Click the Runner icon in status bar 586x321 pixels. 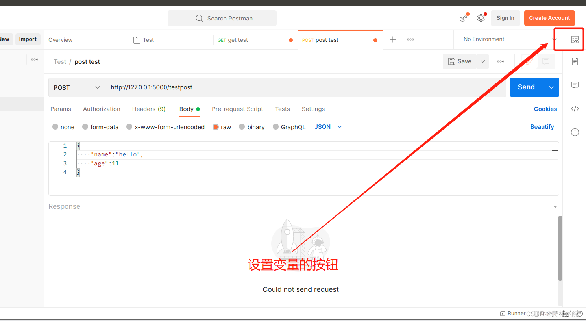click(503, 314)
